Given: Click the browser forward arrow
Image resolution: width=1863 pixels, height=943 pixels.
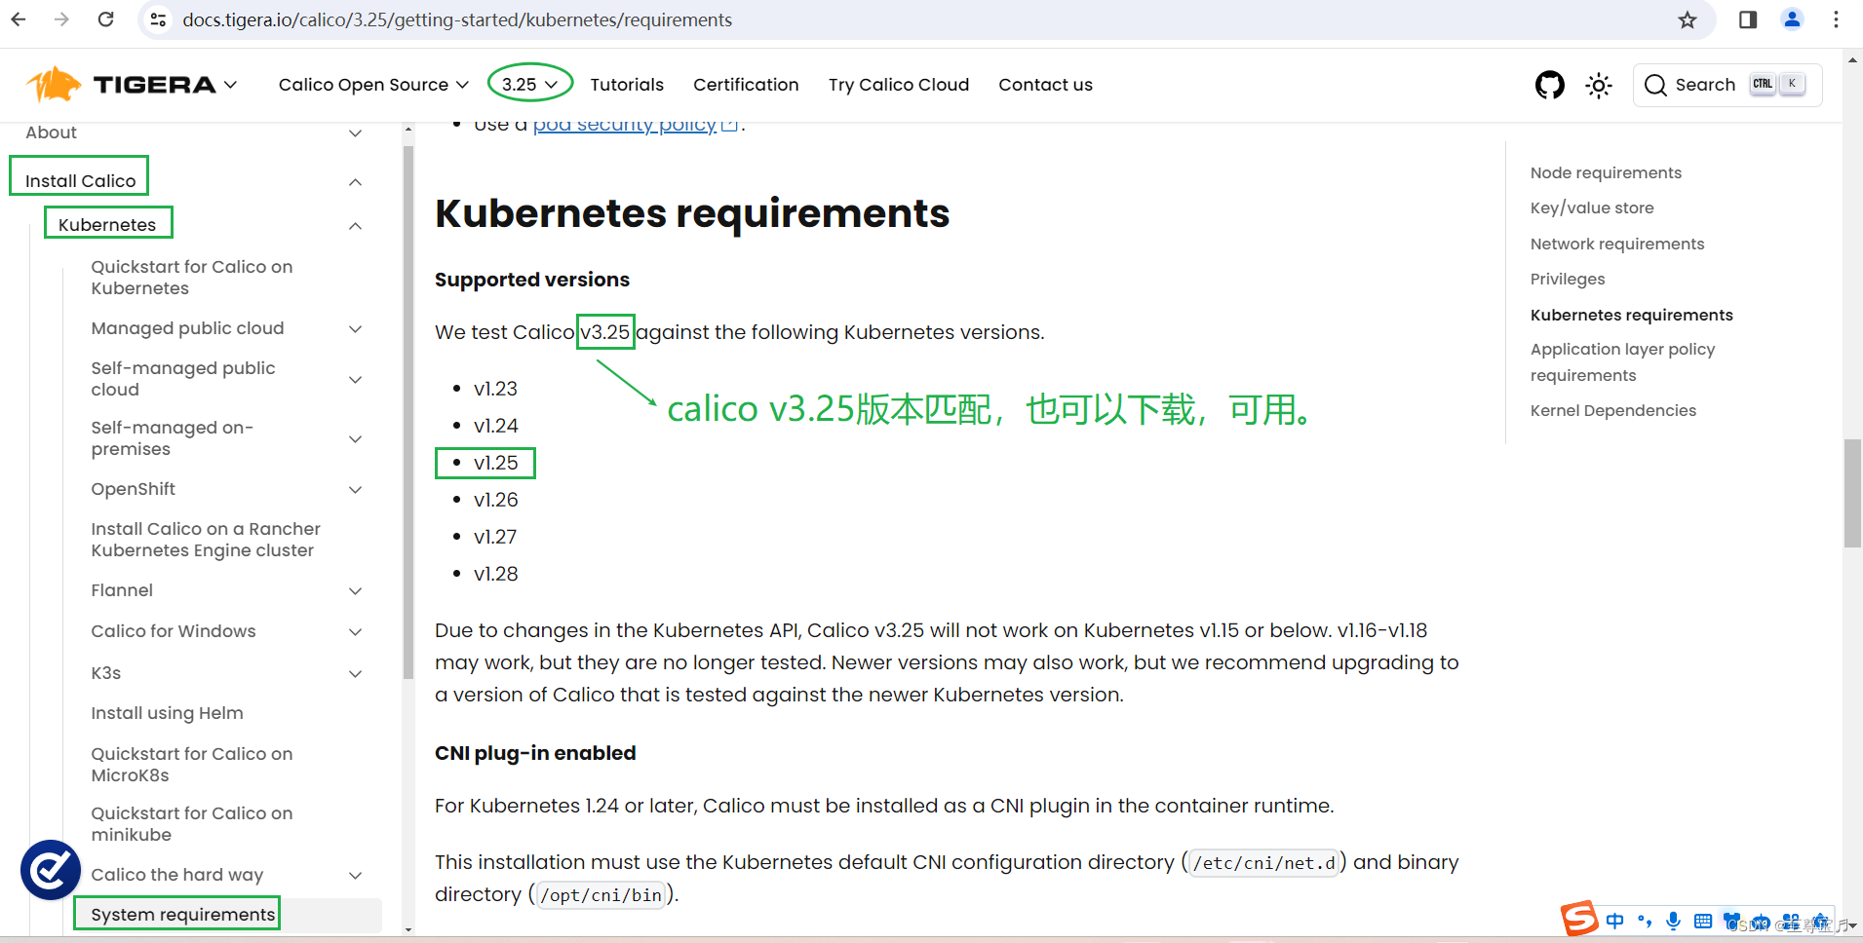Looking at the screenshot, I should point(61,19).
